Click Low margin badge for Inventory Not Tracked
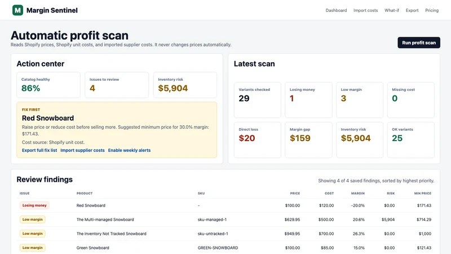 click(x=33, y=234)
